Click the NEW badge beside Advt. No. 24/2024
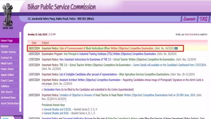The width and height of the screenshot is (211, 119). [x=176, y=48]
